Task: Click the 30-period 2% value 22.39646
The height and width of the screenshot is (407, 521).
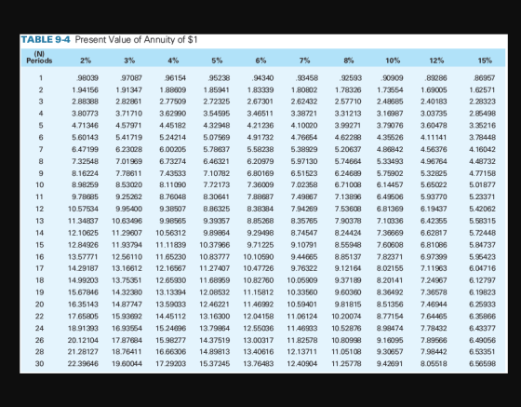Action: (83, 364)
